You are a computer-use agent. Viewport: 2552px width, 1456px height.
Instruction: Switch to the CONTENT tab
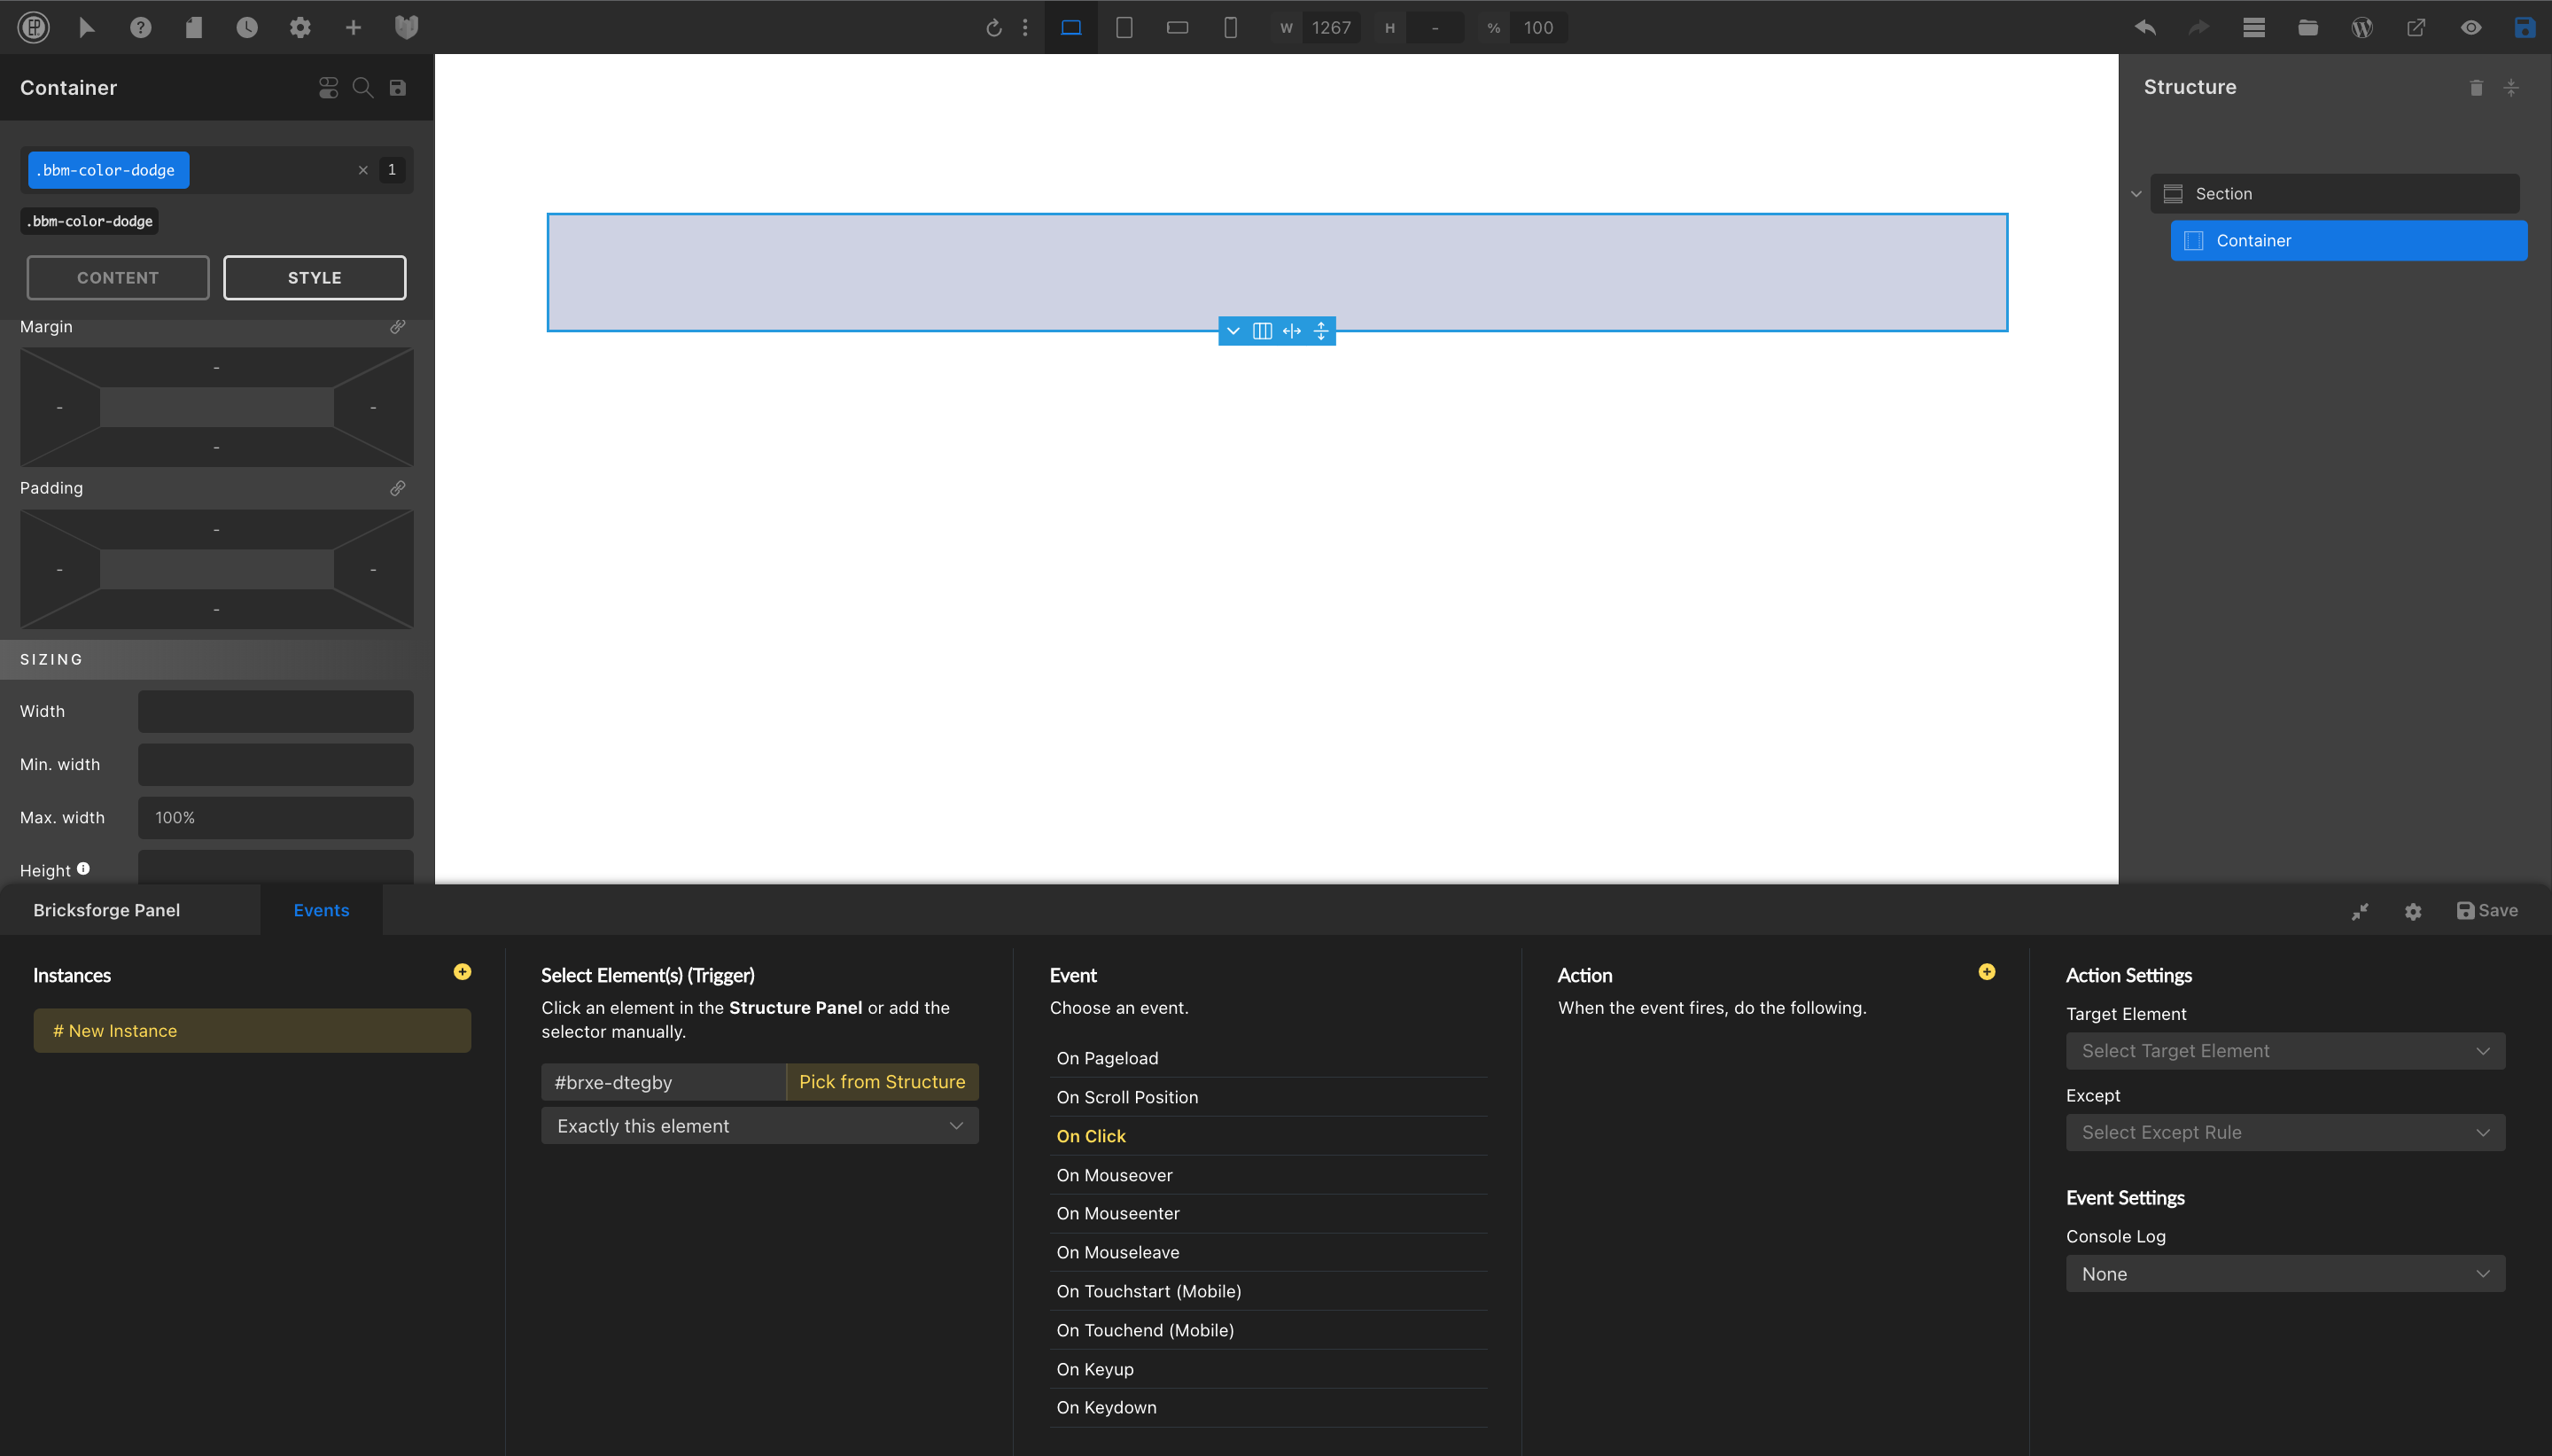point(118,277)
